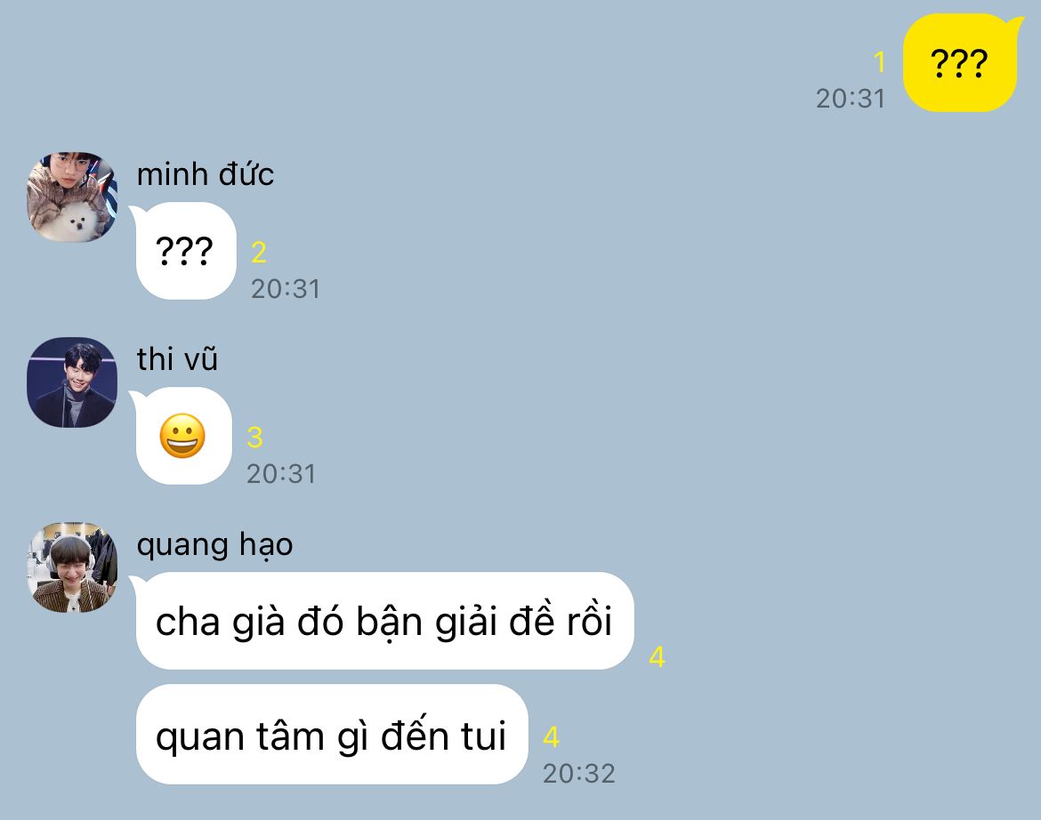
Task: Click the grinning emoji in thi vũ's message
Action: (182, 436)
